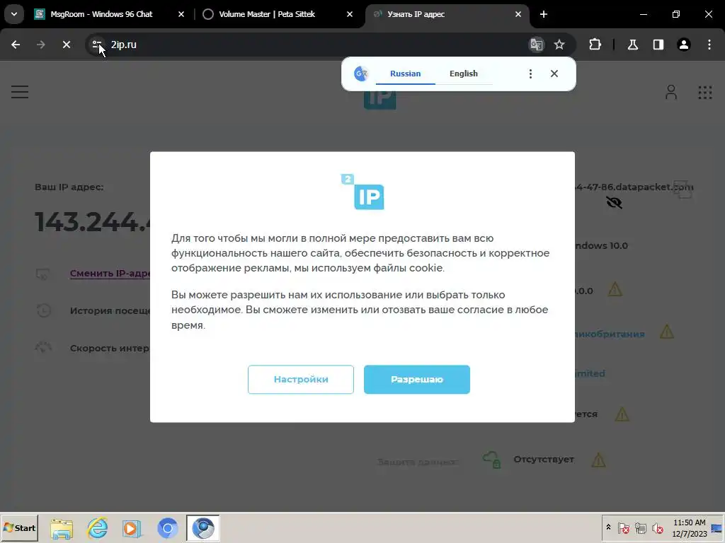Switch to MsgRoom - Windows 96 Chat tab

point(101,14)
